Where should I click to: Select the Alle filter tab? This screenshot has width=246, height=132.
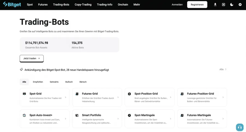[x=24, y=82]
